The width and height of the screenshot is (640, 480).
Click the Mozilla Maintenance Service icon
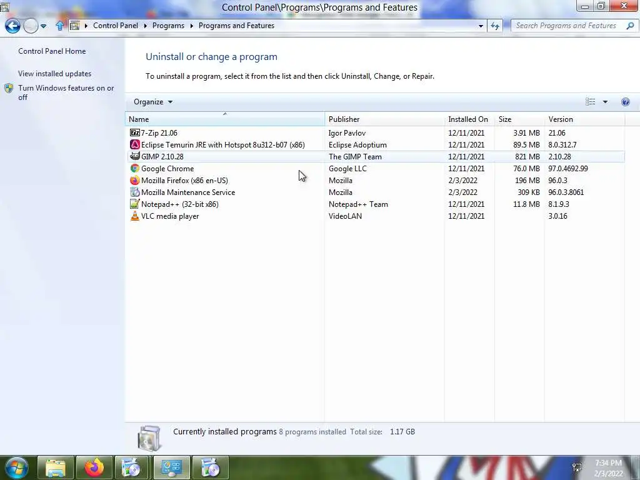click(135, 192)
